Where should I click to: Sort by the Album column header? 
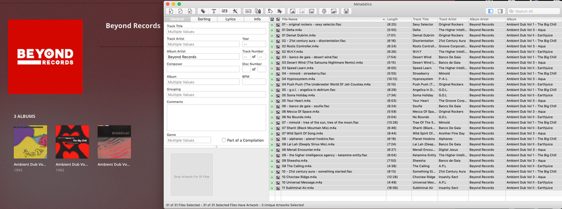click(533, 19)
